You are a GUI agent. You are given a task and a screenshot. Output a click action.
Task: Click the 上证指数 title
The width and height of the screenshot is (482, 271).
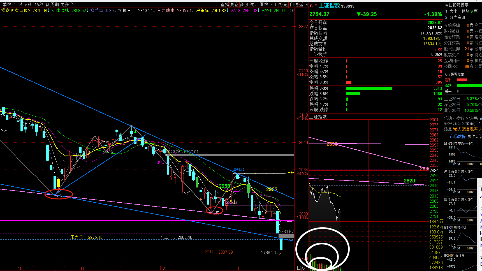pos(330,6)
